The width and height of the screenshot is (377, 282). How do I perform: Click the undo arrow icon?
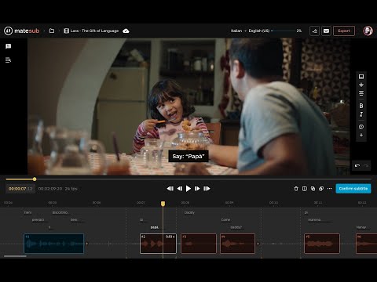(357, 166)
